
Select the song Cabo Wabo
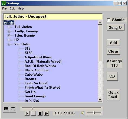34,75
